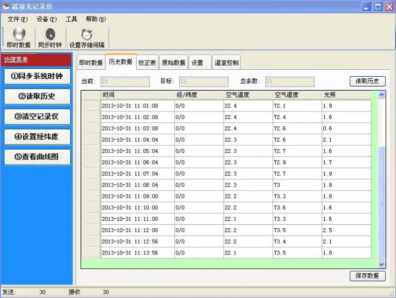
Task: Click the ②读取历史 sidebar button
Action: (x=37, y=97)
